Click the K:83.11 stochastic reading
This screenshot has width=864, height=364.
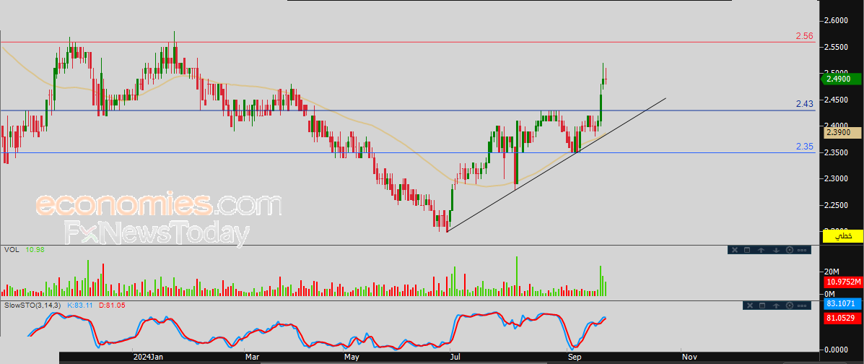tap(80, 305)
